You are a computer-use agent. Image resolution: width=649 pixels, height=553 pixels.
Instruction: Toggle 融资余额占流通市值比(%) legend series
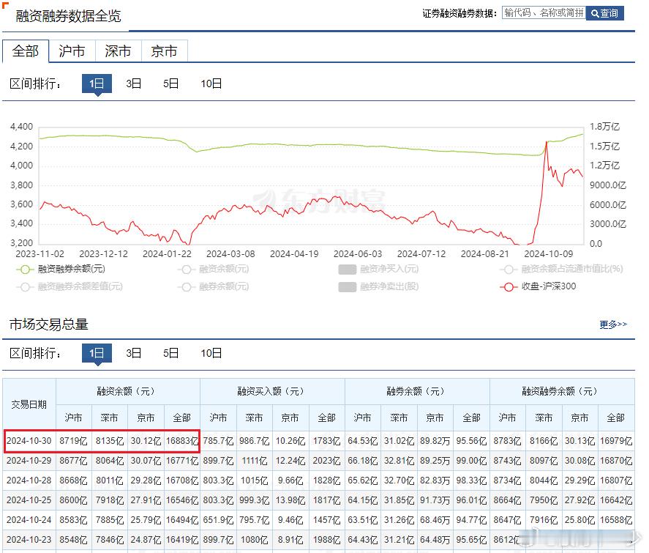pyautogui.click(x=562, y=270)
